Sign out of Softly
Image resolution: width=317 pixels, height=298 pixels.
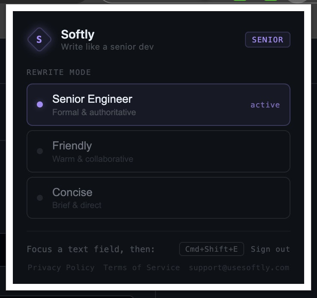tap(270, 249)
